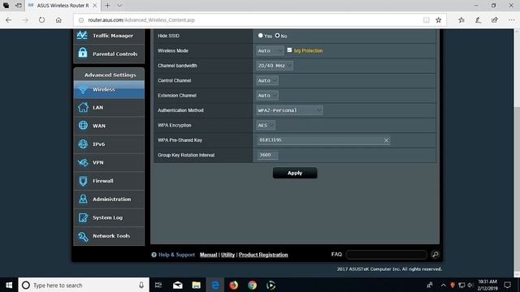The height and width of the screenshot is (292, 520).
Task: Click the LAN house icon
Action: pos(83,107)
